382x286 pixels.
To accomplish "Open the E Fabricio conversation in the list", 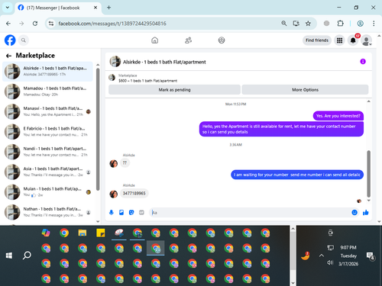I will [x=47, y=131].
